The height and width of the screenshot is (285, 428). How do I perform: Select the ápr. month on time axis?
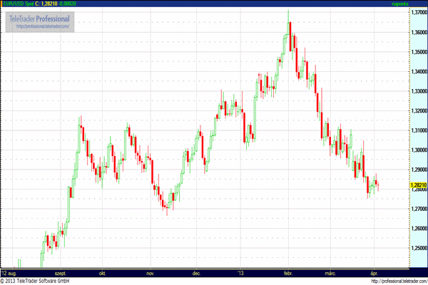(x=375, y=272)
